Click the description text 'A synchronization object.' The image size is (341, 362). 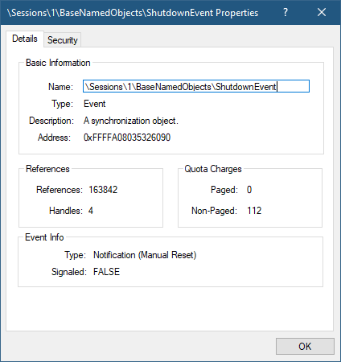131,121
